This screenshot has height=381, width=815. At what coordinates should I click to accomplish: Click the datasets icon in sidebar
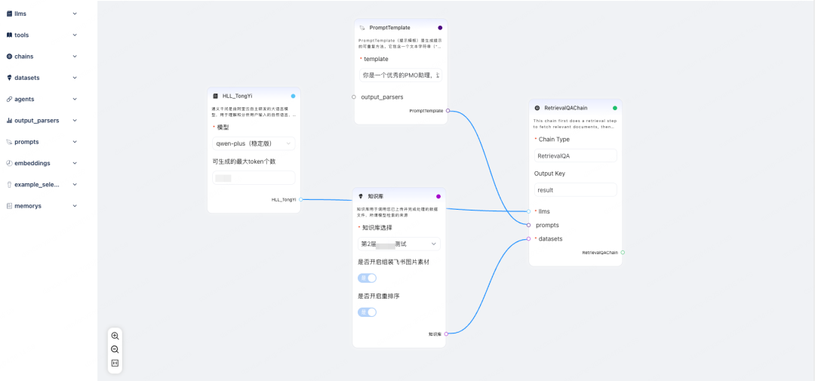tap(9, 78)
